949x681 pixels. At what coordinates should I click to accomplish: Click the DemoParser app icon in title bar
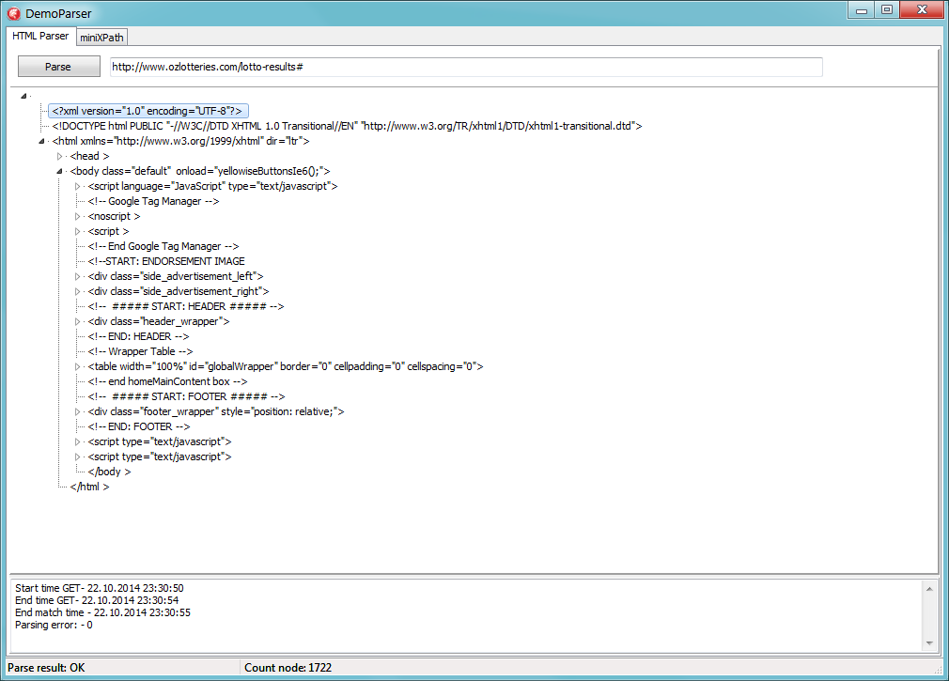click(x=13, y=13)
